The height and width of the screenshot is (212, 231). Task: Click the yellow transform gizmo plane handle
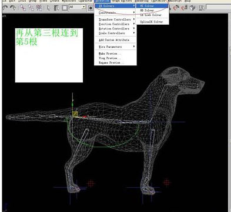(75, 114)
